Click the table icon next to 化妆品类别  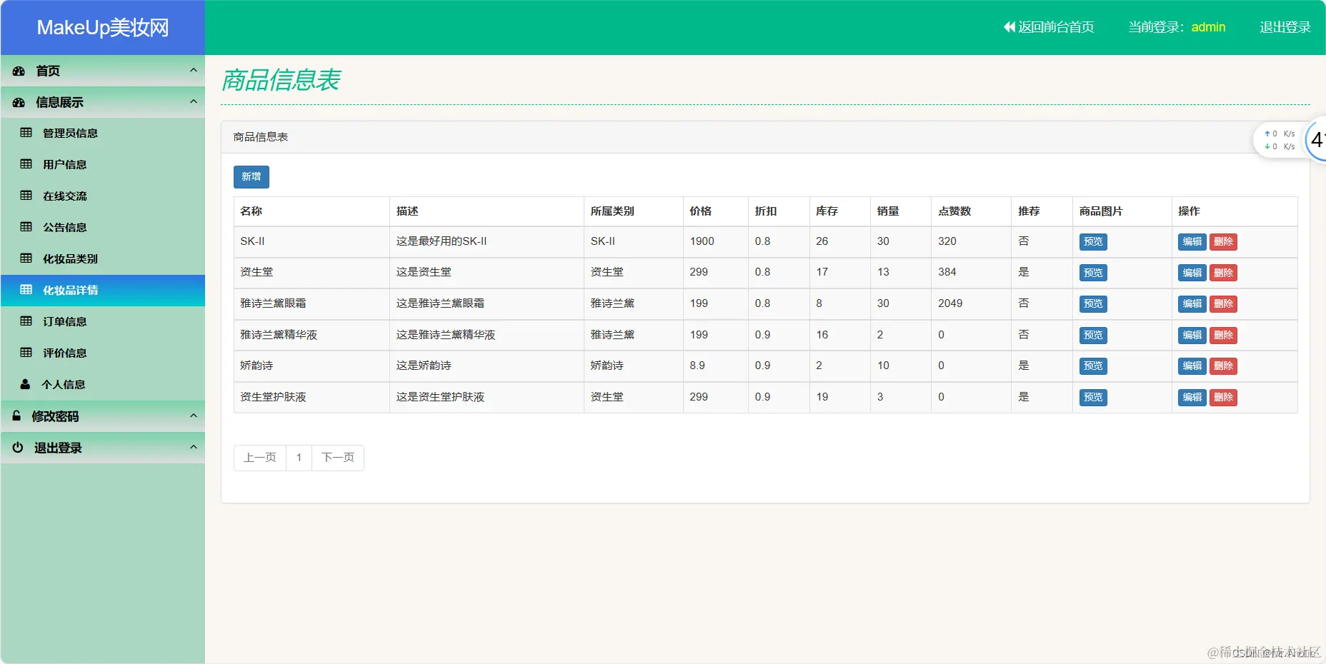[26, 258]
